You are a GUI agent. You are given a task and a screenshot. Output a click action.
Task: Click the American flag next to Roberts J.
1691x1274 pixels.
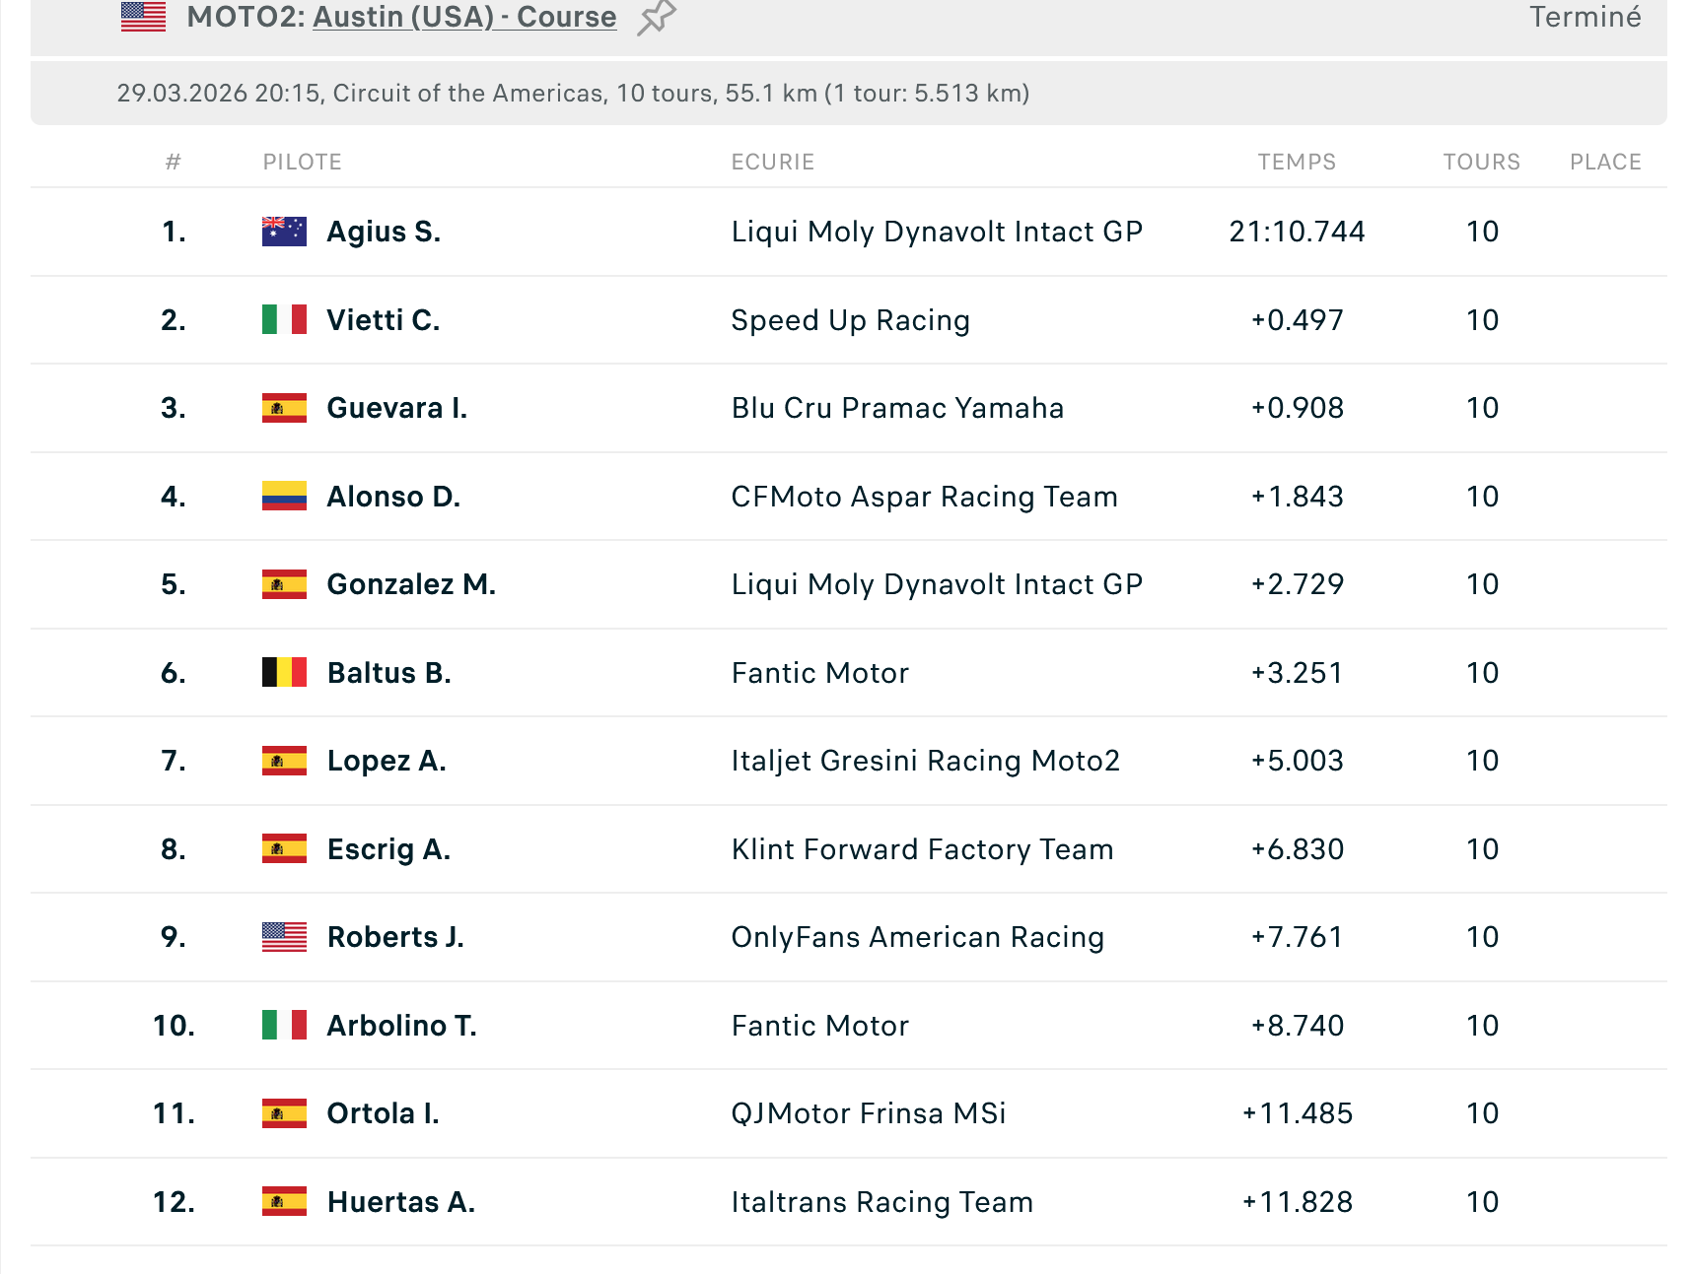pos(284,937)
